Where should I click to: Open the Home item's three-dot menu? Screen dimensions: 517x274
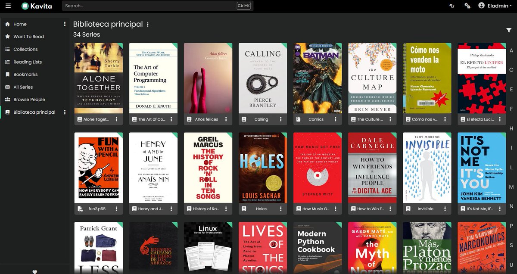[65, 24]
